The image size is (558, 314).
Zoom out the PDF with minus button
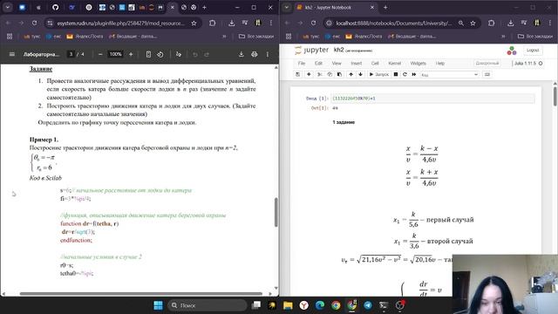100,54
